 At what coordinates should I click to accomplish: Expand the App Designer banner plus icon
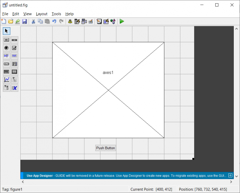tap(230, 175)
